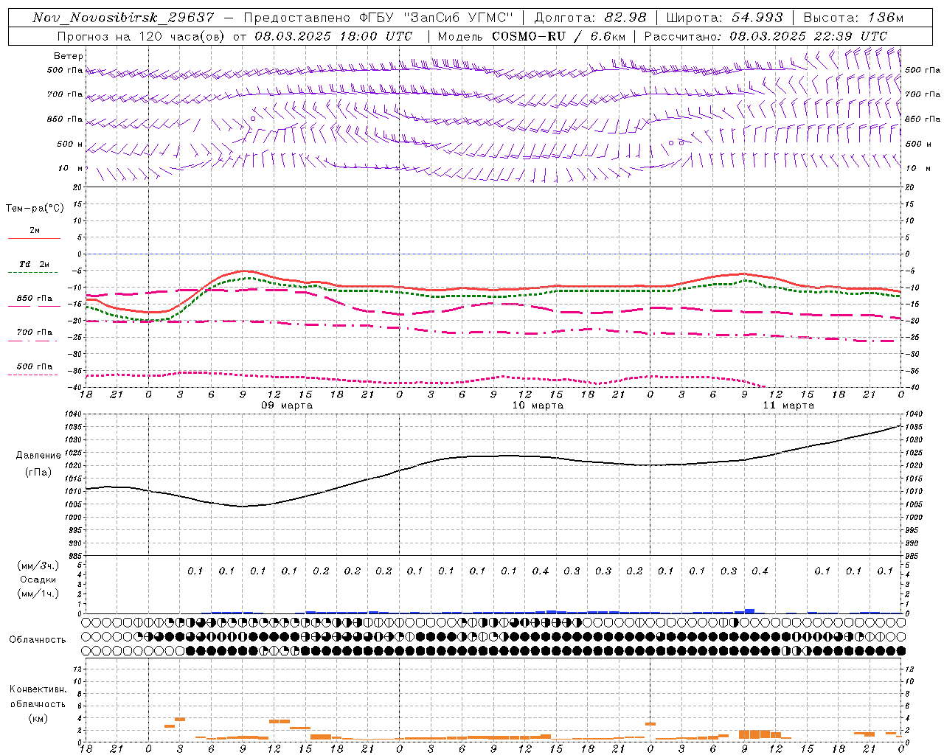
Task: Click the 10 марта date label
Action: tap(538, 406)
